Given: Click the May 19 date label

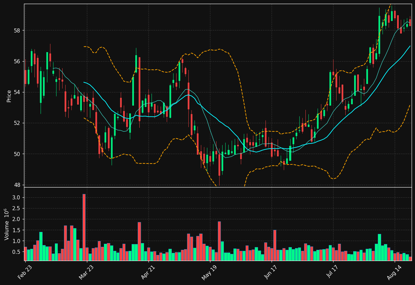Looking at the screenshot, I should [209, 272].
